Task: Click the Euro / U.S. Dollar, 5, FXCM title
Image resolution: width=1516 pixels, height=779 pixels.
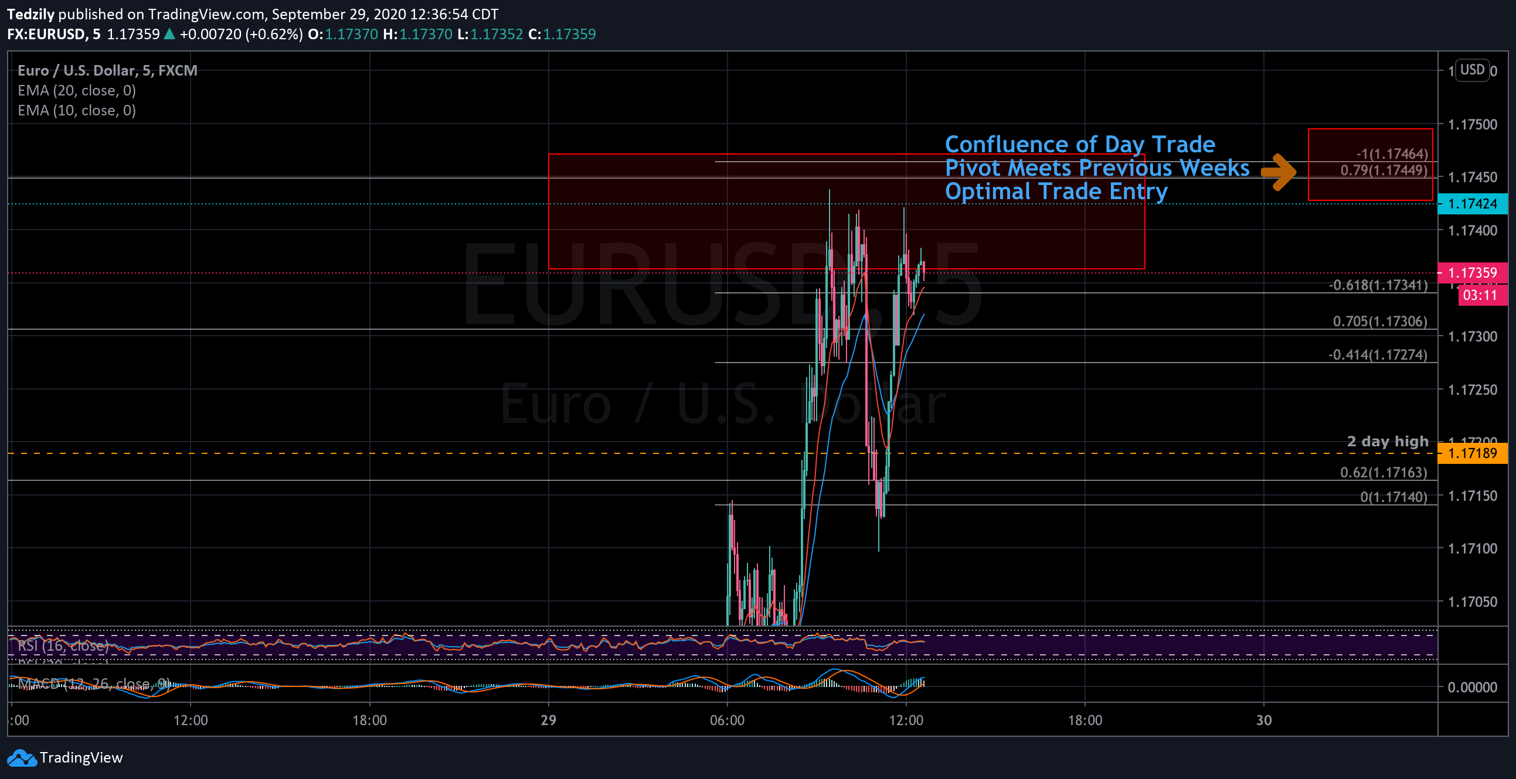Action: (x=108, y=70)
